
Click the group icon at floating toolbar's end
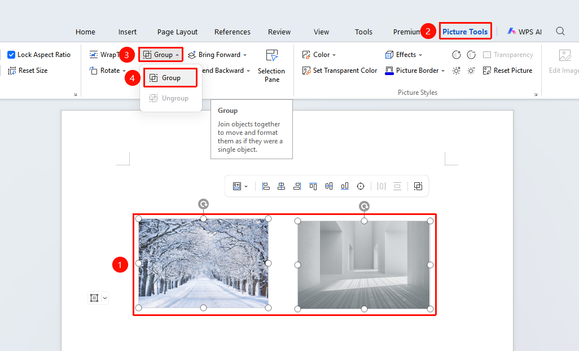[x=418, y=186]
